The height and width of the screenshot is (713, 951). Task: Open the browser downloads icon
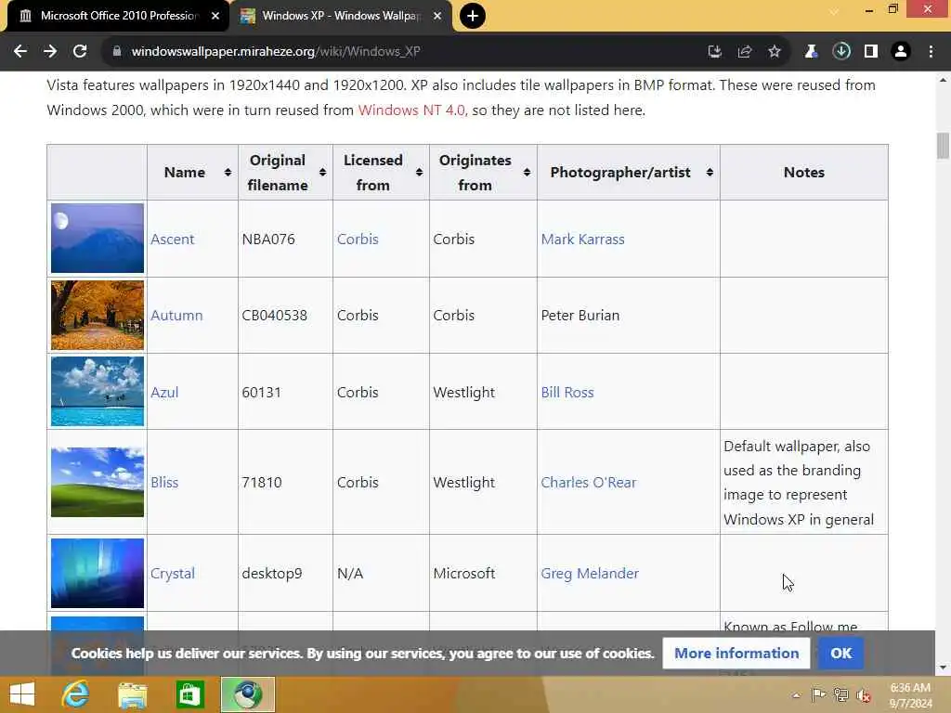[x=841, y=52]
